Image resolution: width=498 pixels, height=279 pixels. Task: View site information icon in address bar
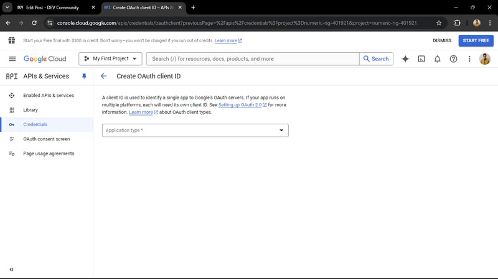pyautogui.click(x=50, y=23)
